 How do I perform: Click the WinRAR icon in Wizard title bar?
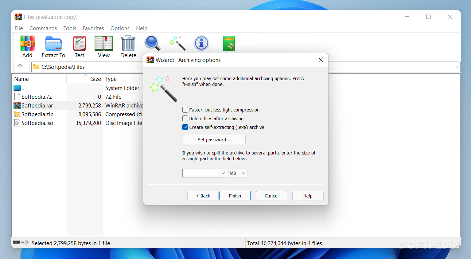(x=150, y=60)
